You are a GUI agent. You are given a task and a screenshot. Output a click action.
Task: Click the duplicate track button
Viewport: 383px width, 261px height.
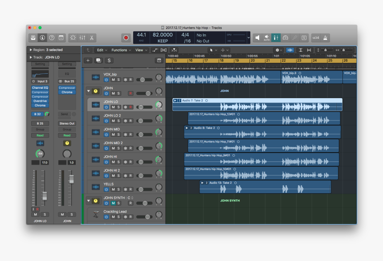point(99,60)
